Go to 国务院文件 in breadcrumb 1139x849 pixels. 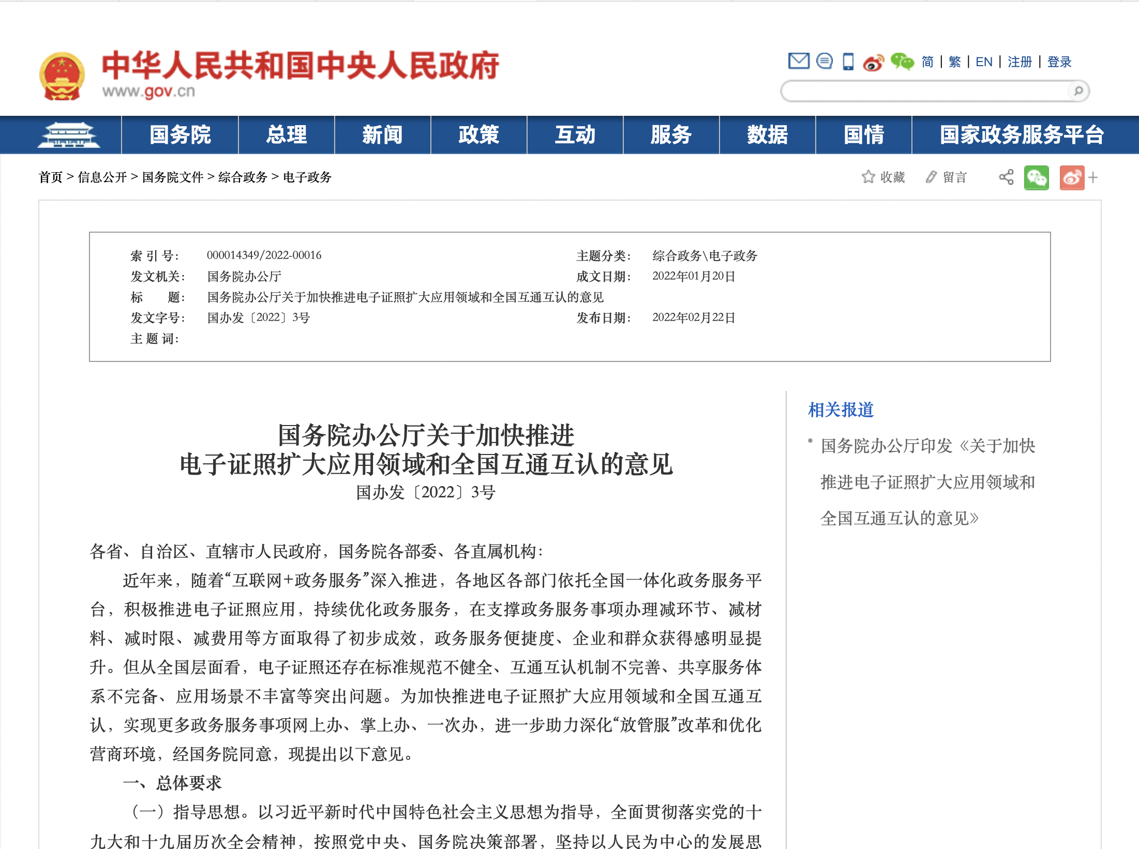point(173,177)
